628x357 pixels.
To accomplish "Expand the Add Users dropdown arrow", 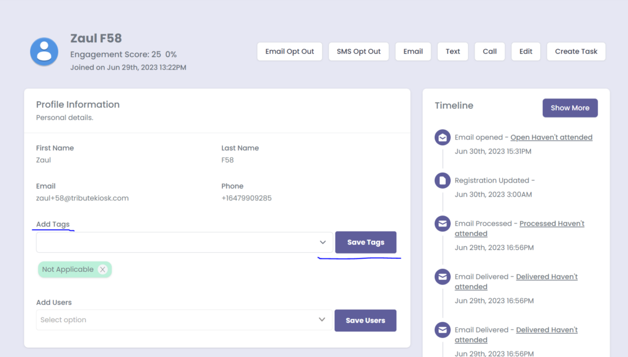I will pos(322,320).
